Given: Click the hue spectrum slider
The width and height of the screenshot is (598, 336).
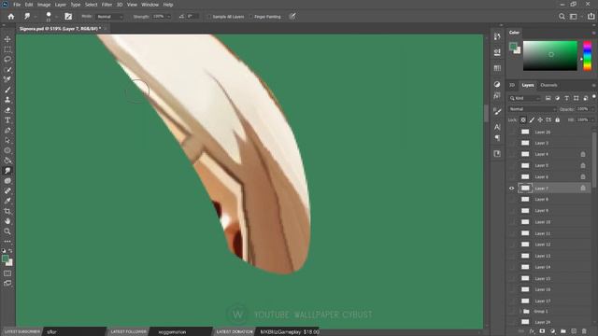Looking at the screenshot, I should coord(588,56).
